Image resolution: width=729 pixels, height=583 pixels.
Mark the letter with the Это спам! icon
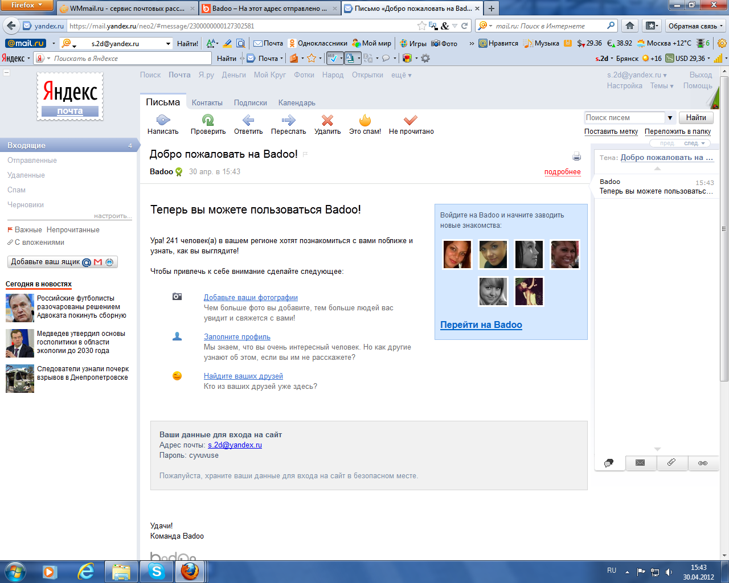click(x=365, y=120)
